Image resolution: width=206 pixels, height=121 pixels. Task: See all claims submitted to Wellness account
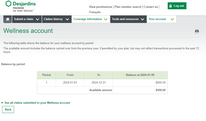[x=37, y=103]
